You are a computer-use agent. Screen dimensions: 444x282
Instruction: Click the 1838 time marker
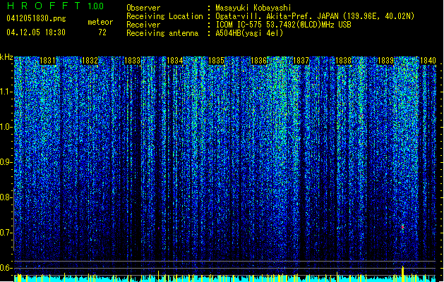[x=344, y=61]
